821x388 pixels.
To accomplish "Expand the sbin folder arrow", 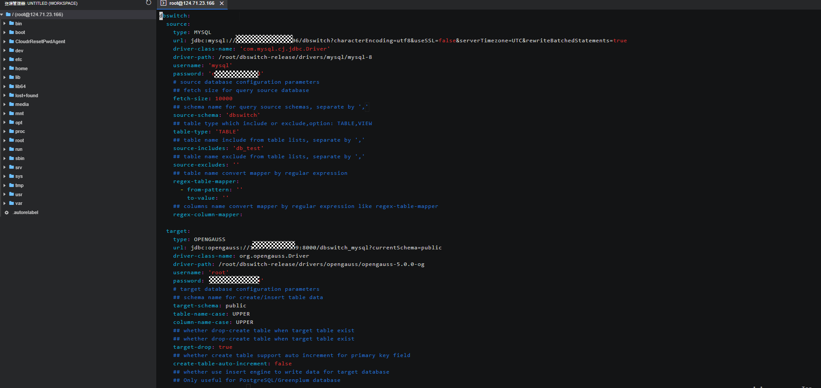I will (x=4, y=158).
